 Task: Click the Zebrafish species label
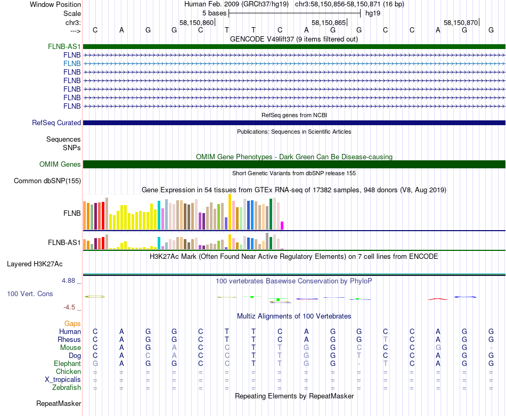pos(67,388)
